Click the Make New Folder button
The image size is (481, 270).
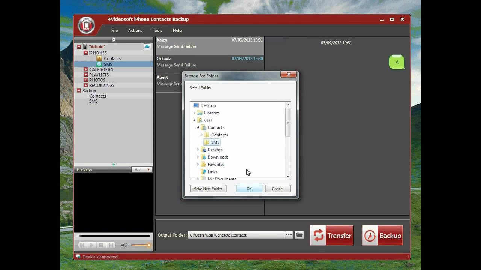point(208,189)
